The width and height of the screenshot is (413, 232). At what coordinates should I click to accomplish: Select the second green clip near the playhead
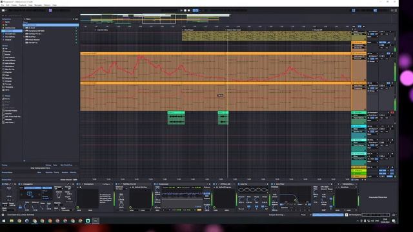(x=223, y=117)
